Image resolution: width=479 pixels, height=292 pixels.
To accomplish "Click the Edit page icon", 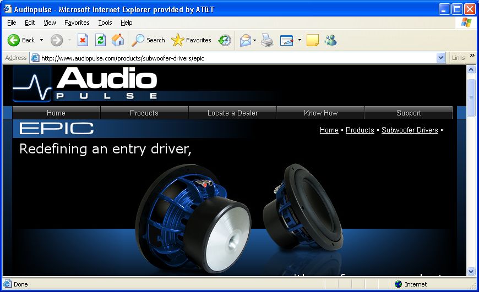I will (x=286, y=40).
